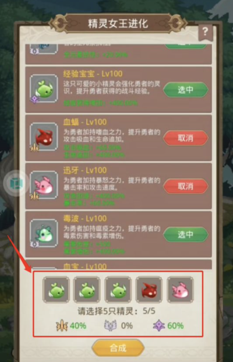Click the red 血蝠 sprite portrait
The height and width of the screenshot is (362, 233).
click(x=44, y=137)
